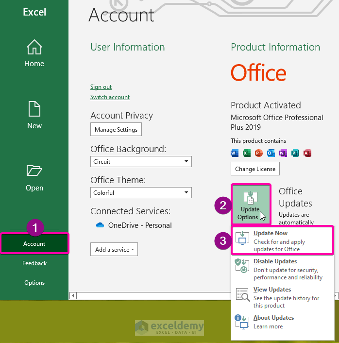Click the About Updates info icon
Screen dimensions: 339x343
[x=242, y=322]
